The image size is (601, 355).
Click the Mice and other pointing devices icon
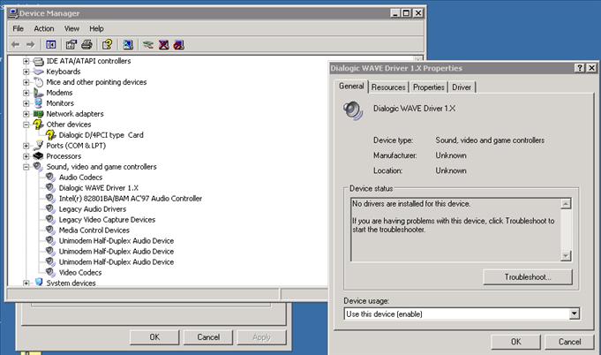(38, 82)
